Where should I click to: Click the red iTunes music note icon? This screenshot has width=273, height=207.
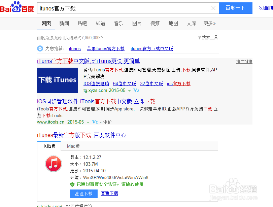pyautogui.click(x=54, y=164)
